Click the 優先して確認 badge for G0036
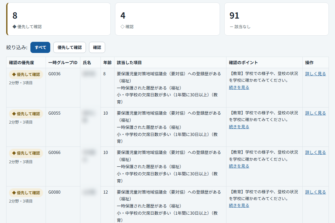The height and width of the screenshot is (223, 335). (26, 74)
